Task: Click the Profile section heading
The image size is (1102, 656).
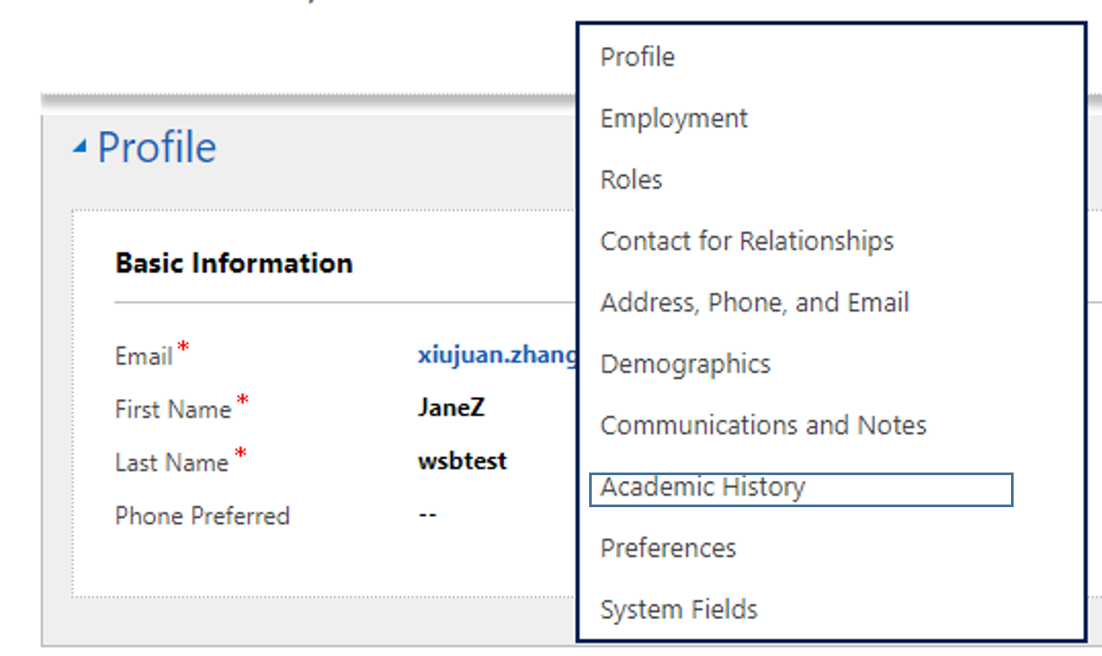Action: pos(157,148)
